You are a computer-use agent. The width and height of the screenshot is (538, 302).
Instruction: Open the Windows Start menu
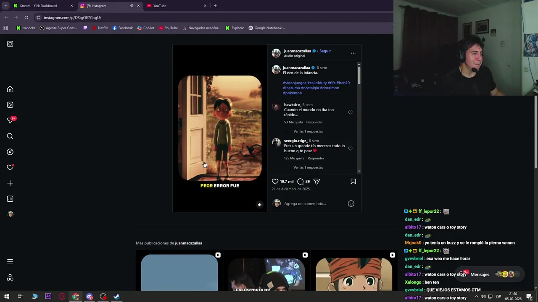[x=6, y=297]
